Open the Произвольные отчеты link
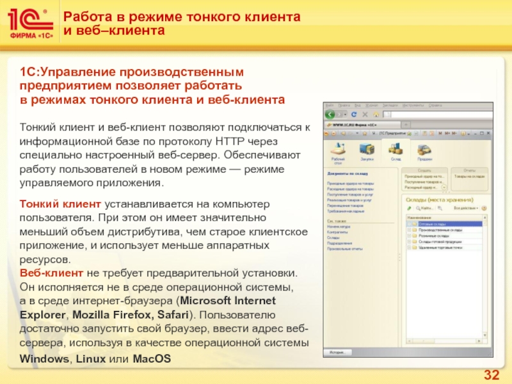This screenshot has height=384, width=512. point(345,249)
